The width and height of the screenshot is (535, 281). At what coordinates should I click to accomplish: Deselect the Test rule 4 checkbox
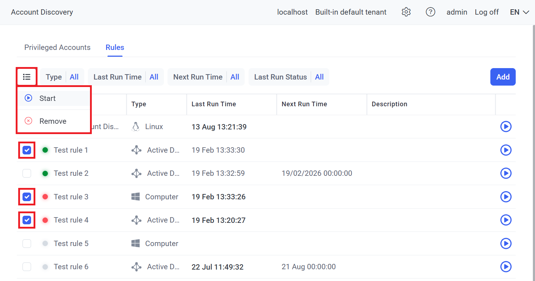(x=27, y=220)
